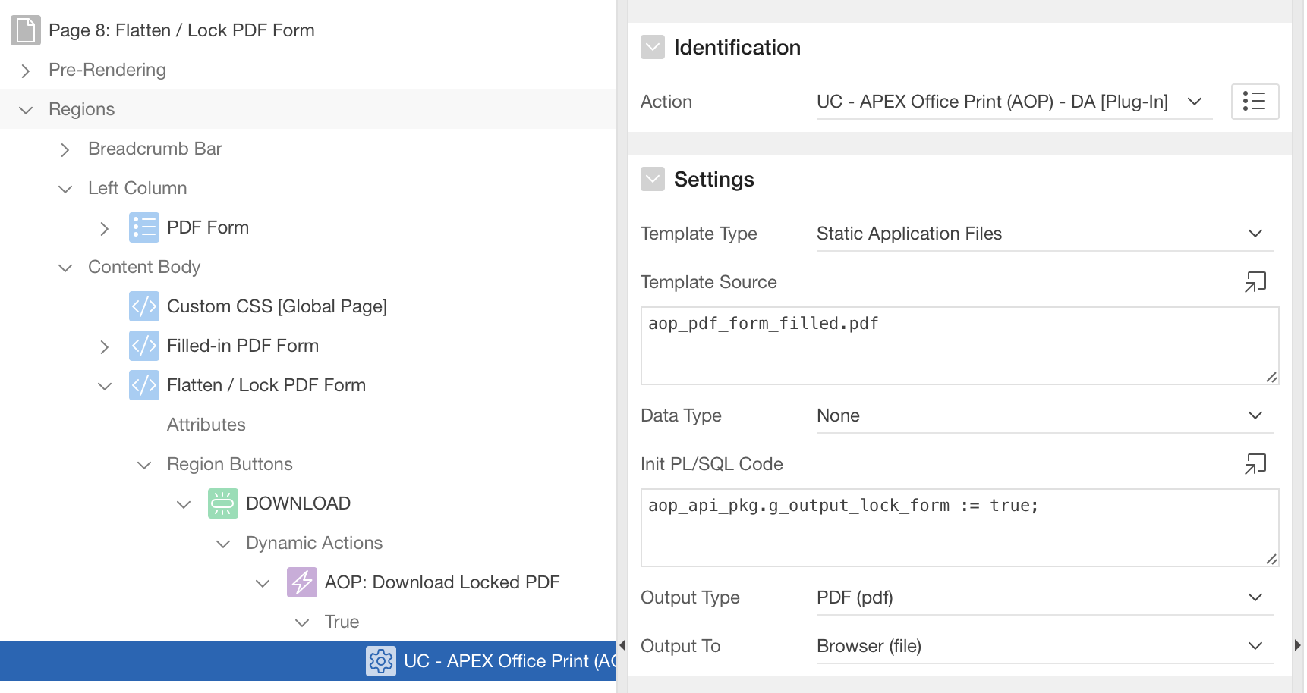Image resolution: width=1307 pixels, height=693 pixels.
Task: Click the Template Source text field
Action: 959,345
